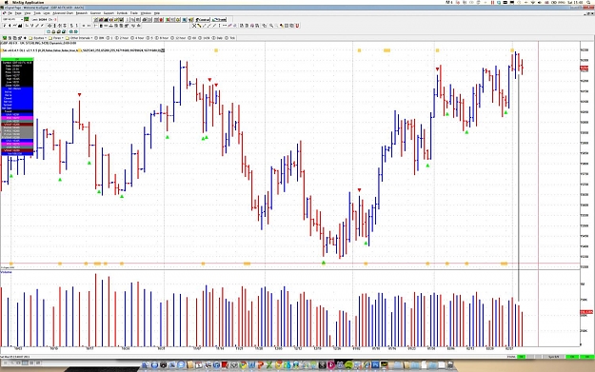The width and height of the screenshot is (595, 372).
Task: Click the green chart icon beside symbol field
Action: click(x=27, y=19)
